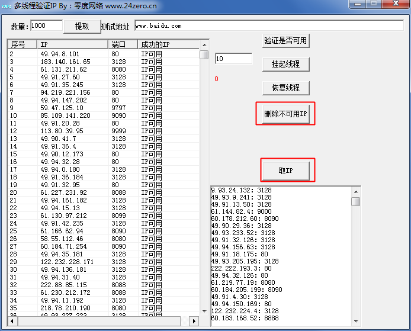Select row with IP 49.90.12.173
This screenshot has width=411, height=331.
pos(104,154)
